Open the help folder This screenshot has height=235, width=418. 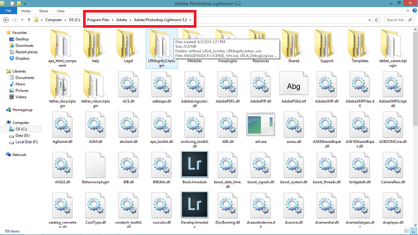click(96, 46)
